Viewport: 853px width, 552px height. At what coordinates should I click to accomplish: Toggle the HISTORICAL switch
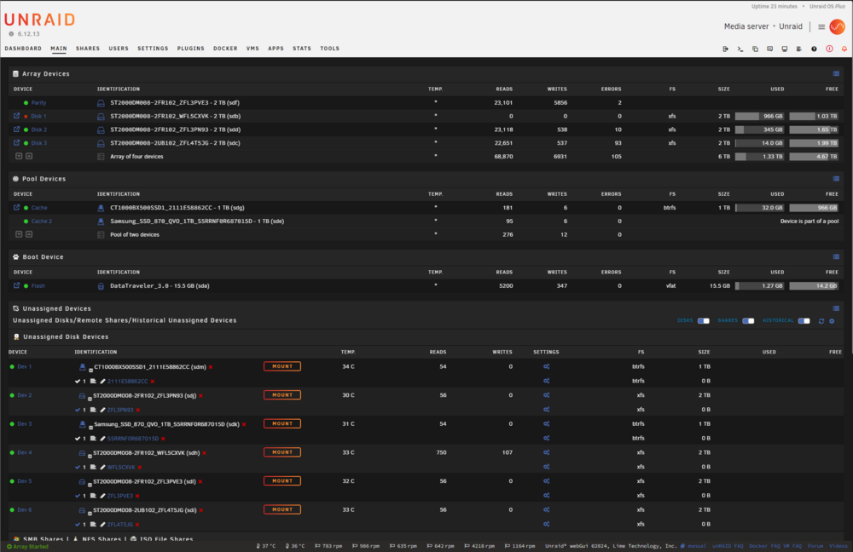click(804, 321)
